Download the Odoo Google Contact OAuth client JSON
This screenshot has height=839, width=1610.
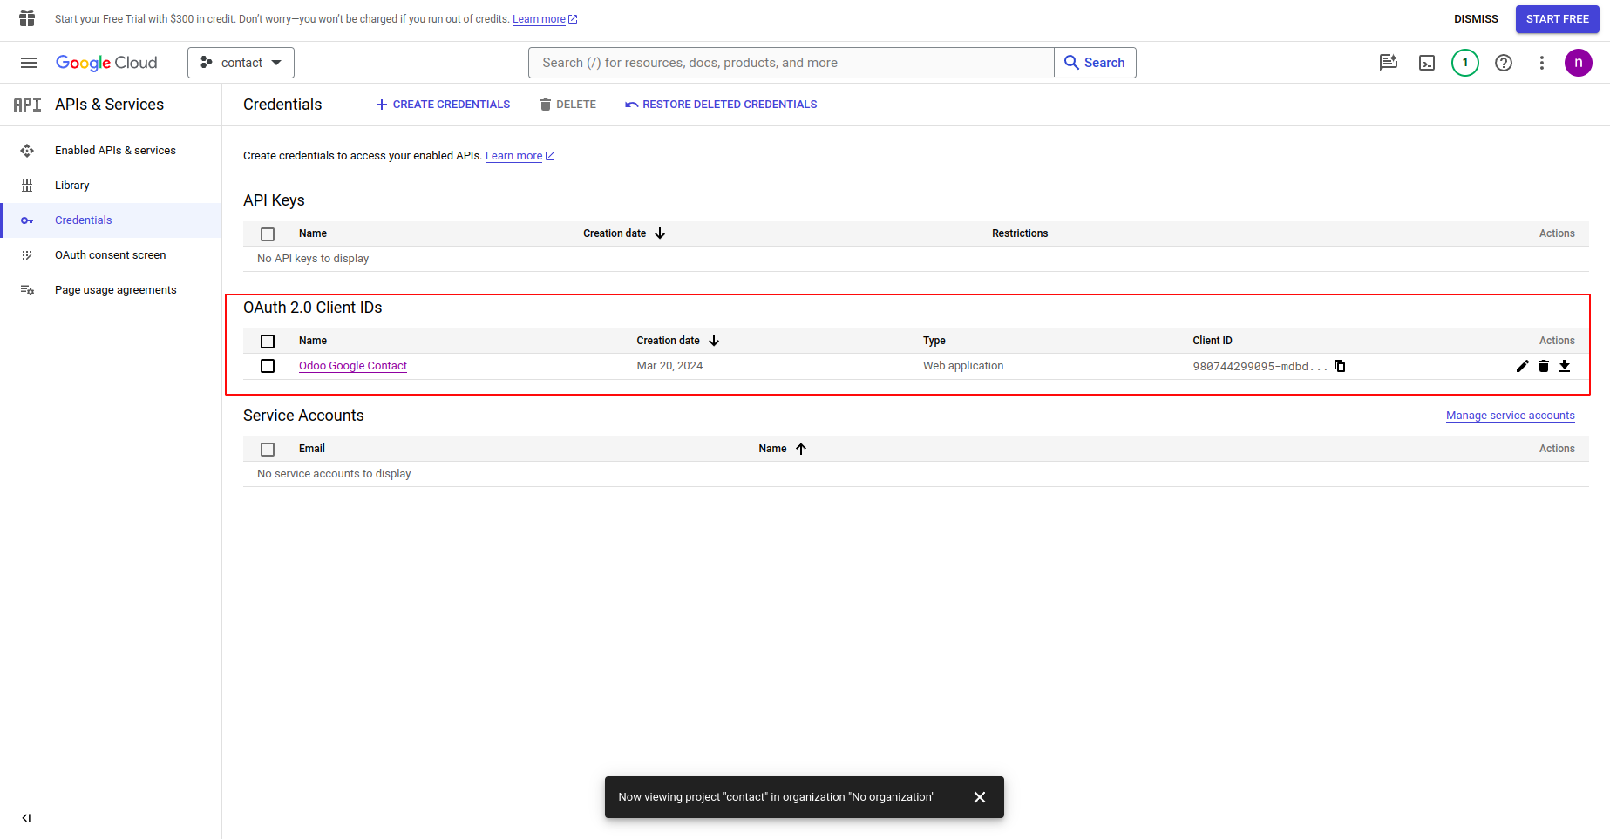[1565, 366]
